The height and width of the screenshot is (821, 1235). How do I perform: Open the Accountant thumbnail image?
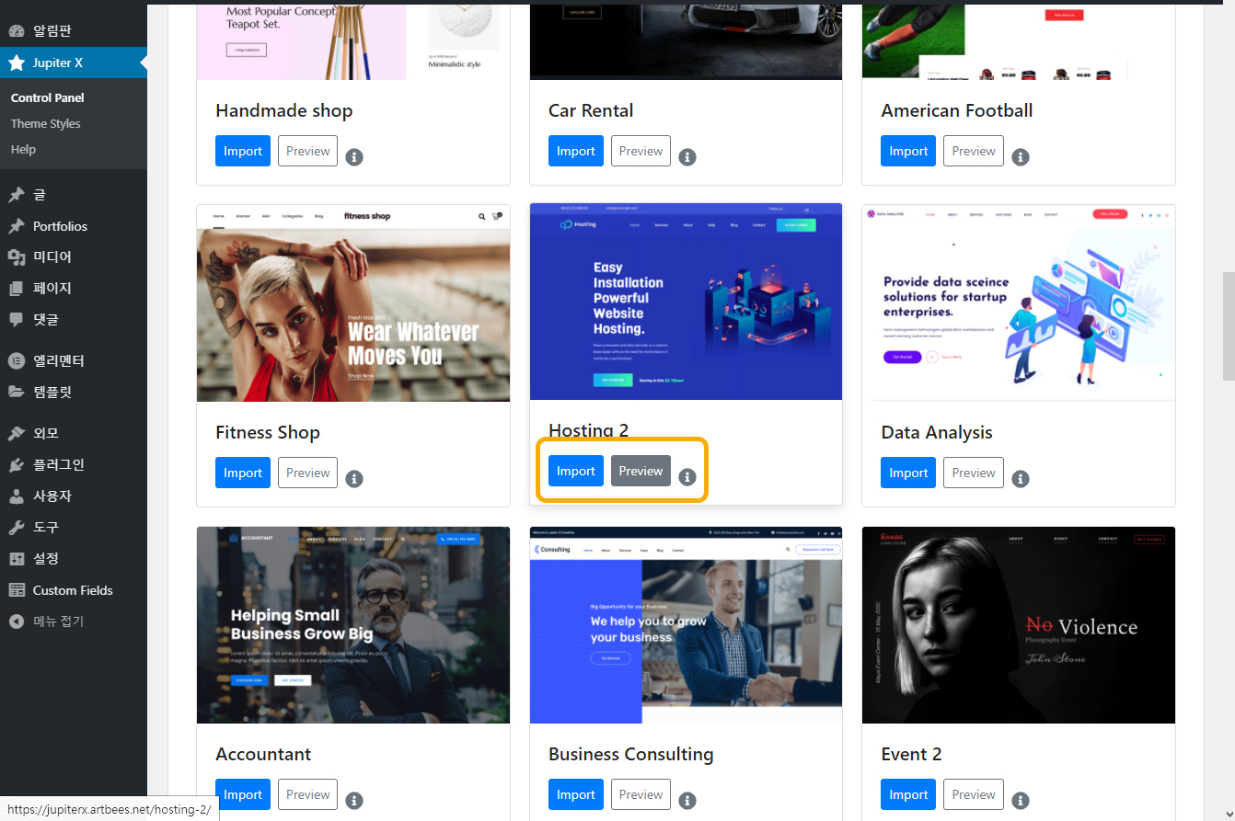(x=353, y=625)
